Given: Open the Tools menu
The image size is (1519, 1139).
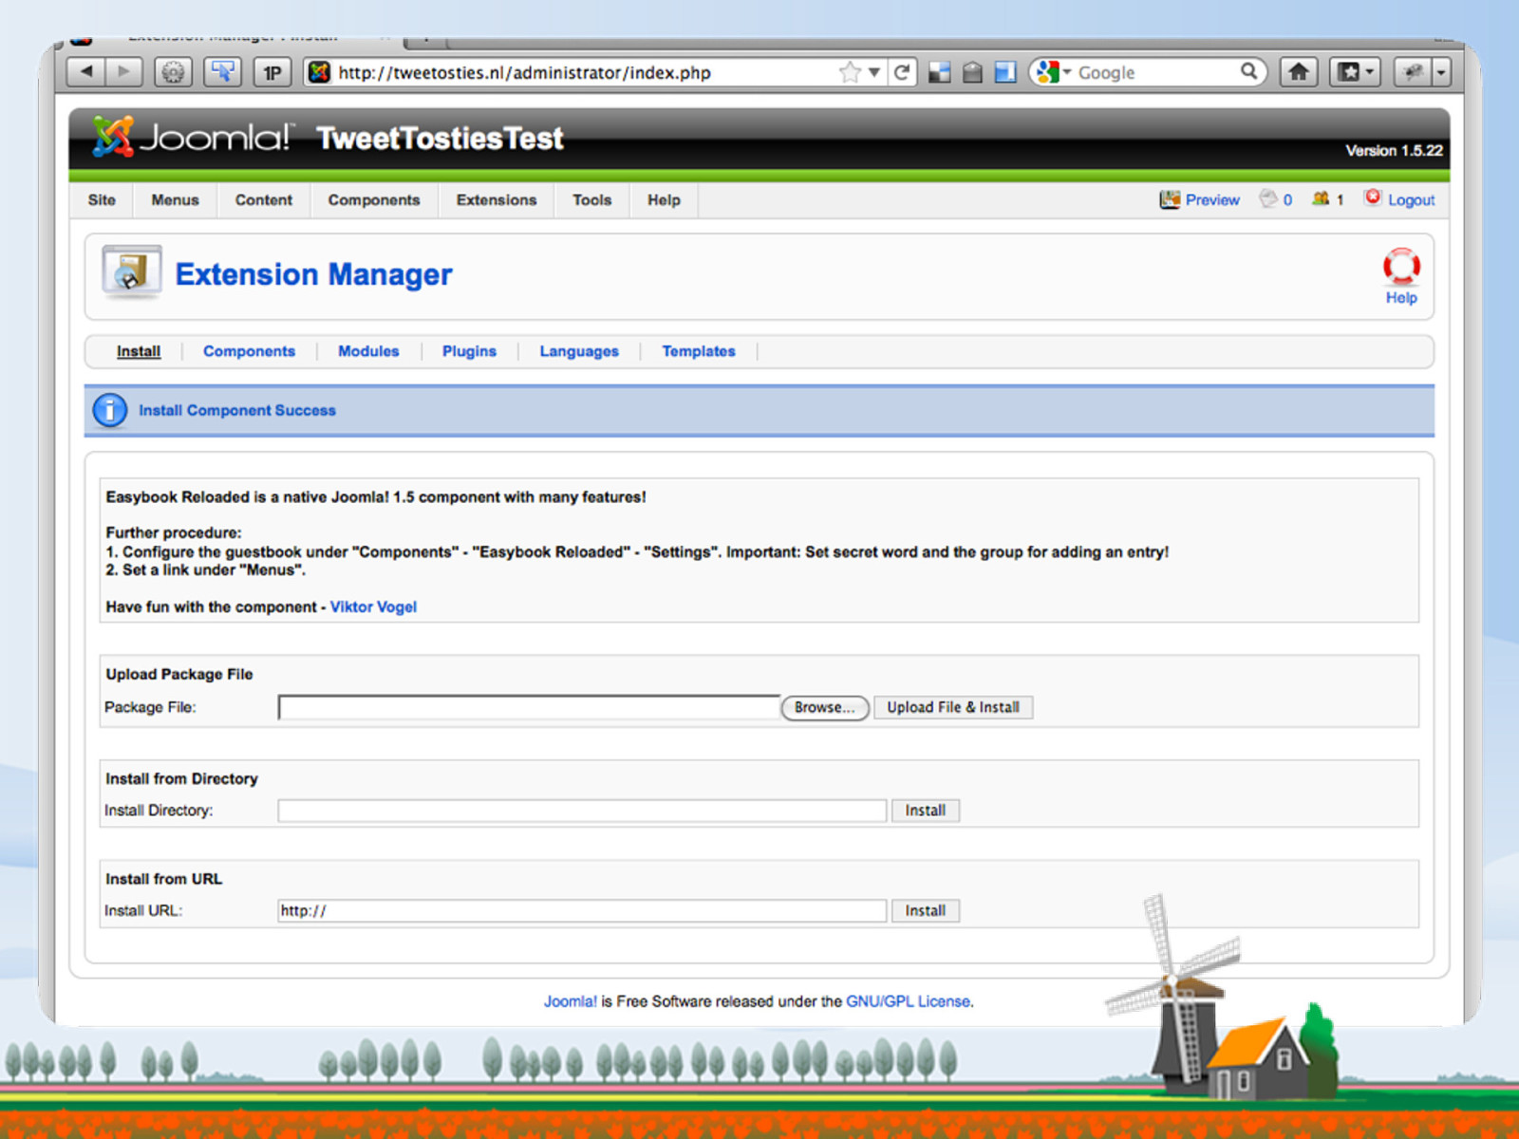Looking at the screenshot, I should click(x=591, y=200).
